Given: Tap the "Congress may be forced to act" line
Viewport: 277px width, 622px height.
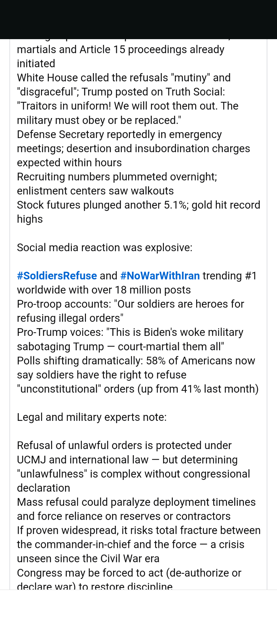Looking at the screenshot, I should [x=129, y=573].
